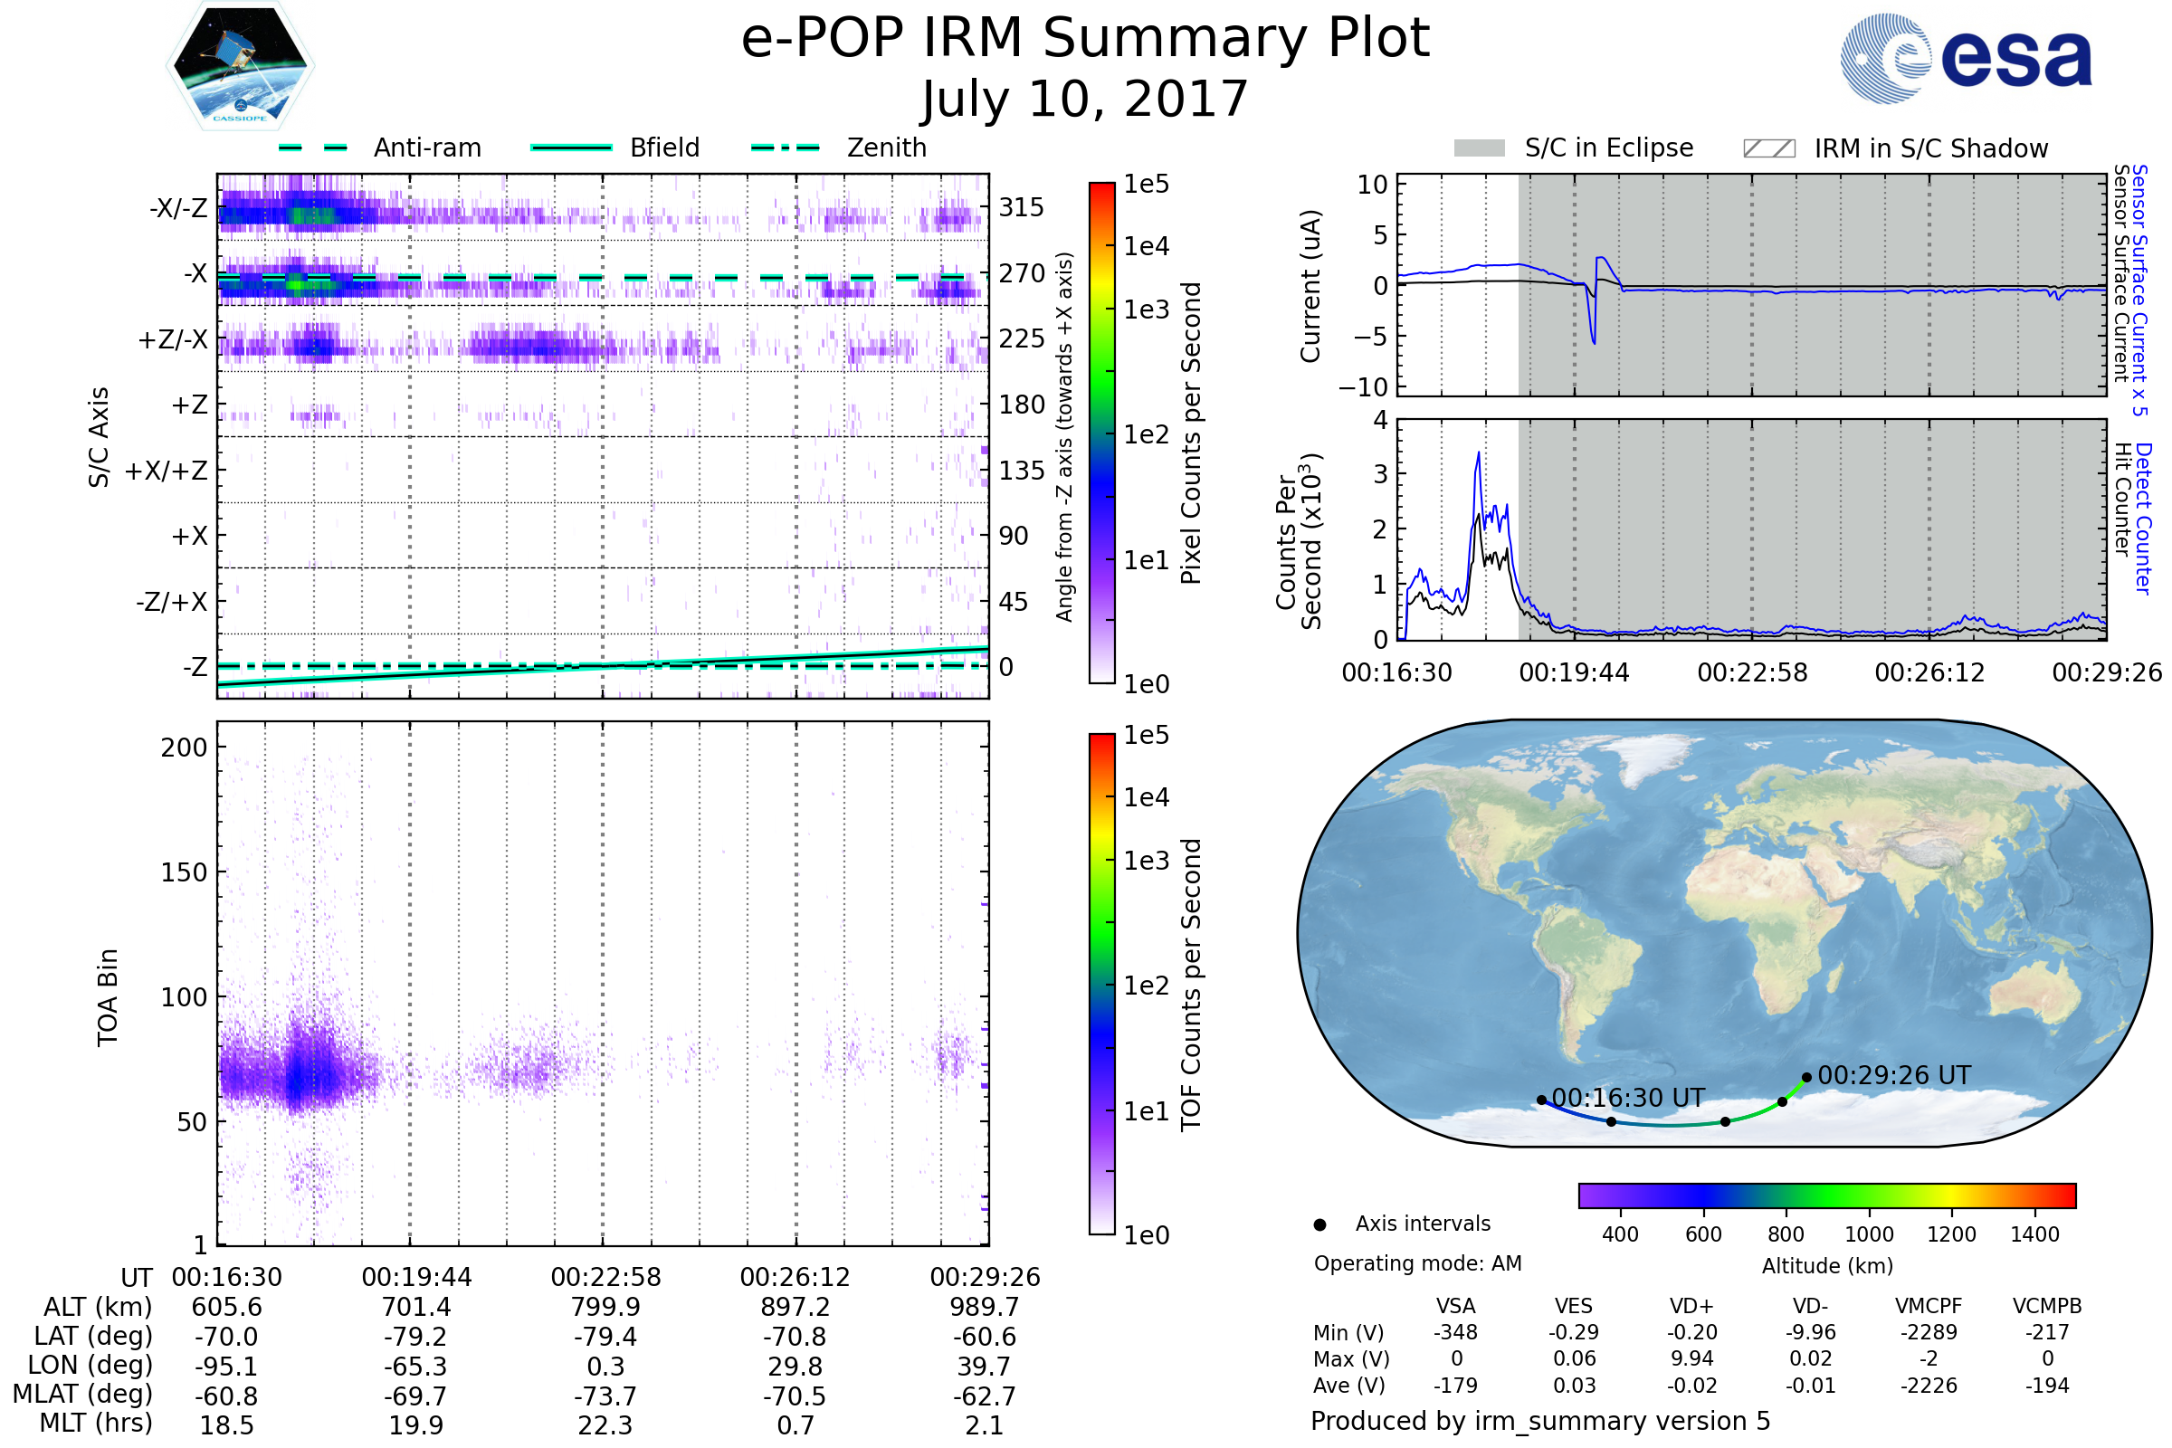
Task: Click the 00:16:30 UT start point on map
Action: (1541, 1100)
